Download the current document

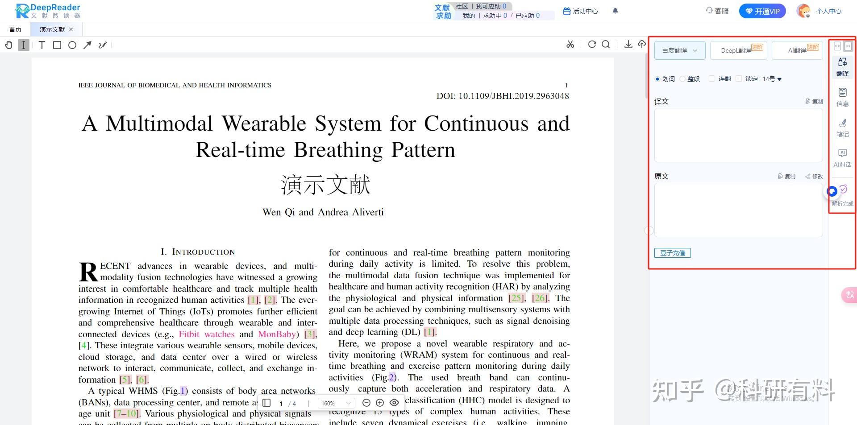tap(628, 44)
